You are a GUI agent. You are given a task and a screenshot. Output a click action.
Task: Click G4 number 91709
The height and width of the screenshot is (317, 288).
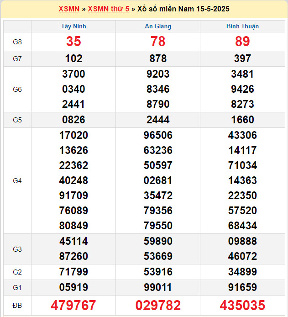pos(73,195)
